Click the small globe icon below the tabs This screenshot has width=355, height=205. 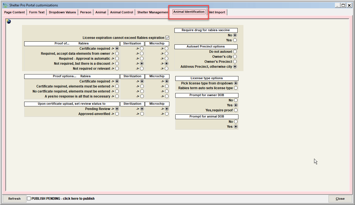pyautogui.click(x=9, y=21)
